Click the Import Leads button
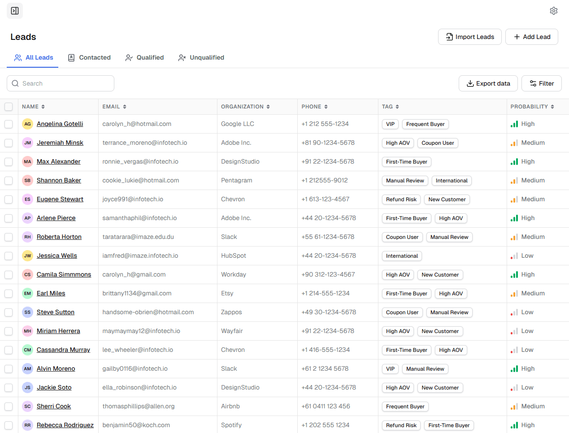The height and width of the screenshot is (433, 569). 470,37
